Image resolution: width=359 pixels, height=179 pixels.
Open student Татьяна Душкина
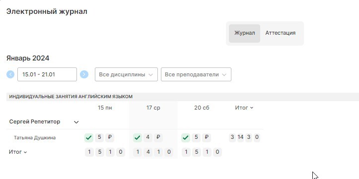(35, 138)
